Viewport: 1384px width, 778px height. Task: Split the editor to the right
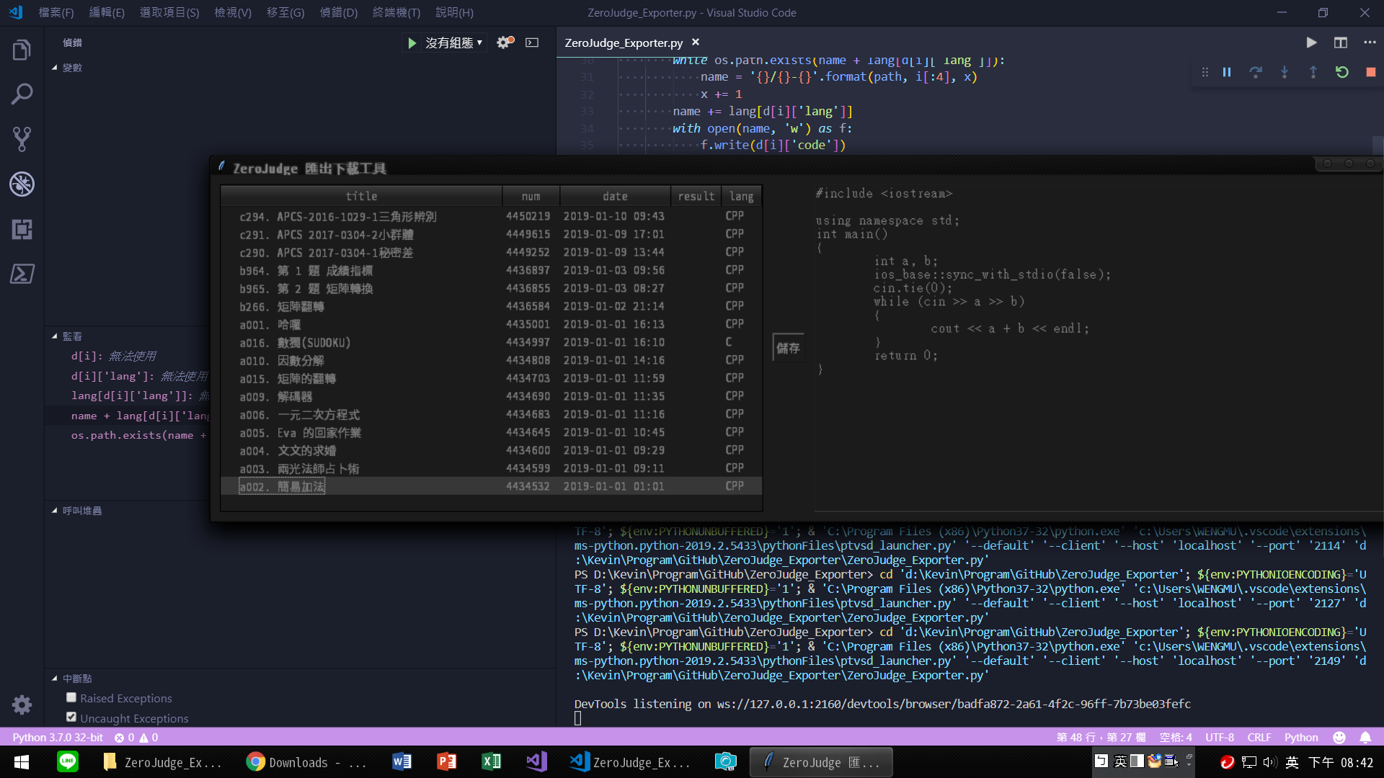(x=1340, y=43)
